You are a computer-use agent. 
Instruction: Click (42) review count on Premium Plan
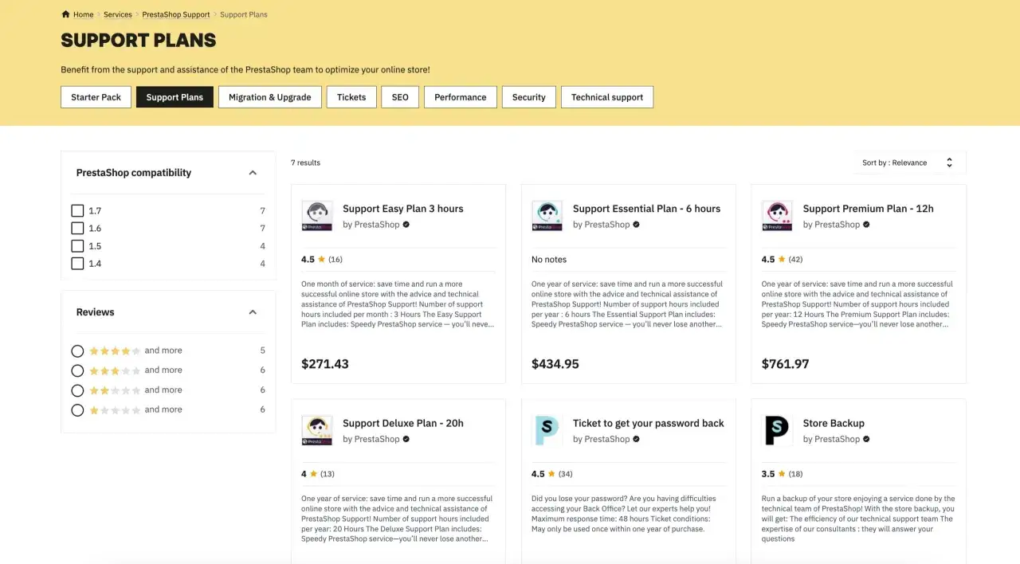(795, 259)
